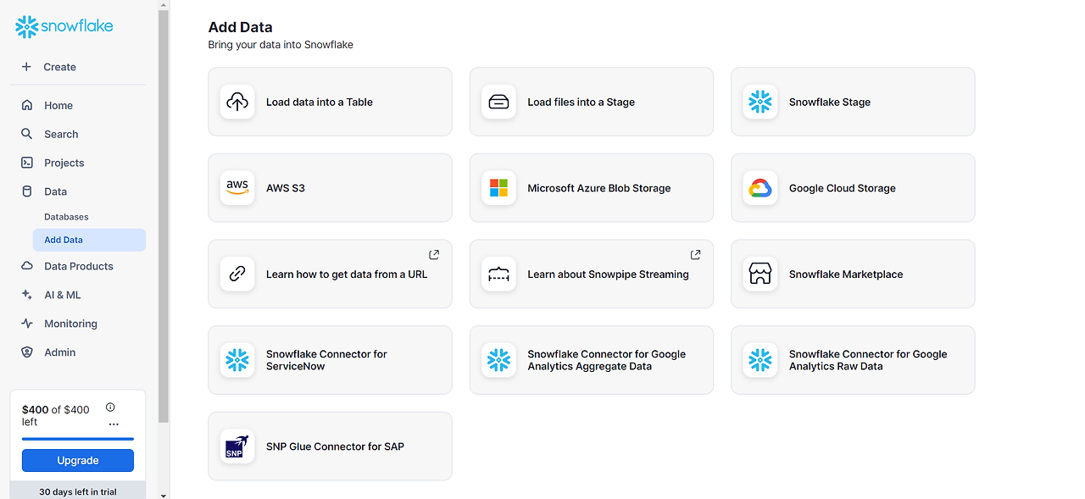Image resolution: width=1085 pixels, height=499 pixels.
Task: Click the Google Analytics Raw Data connector icon
Action: coord(760,360)
